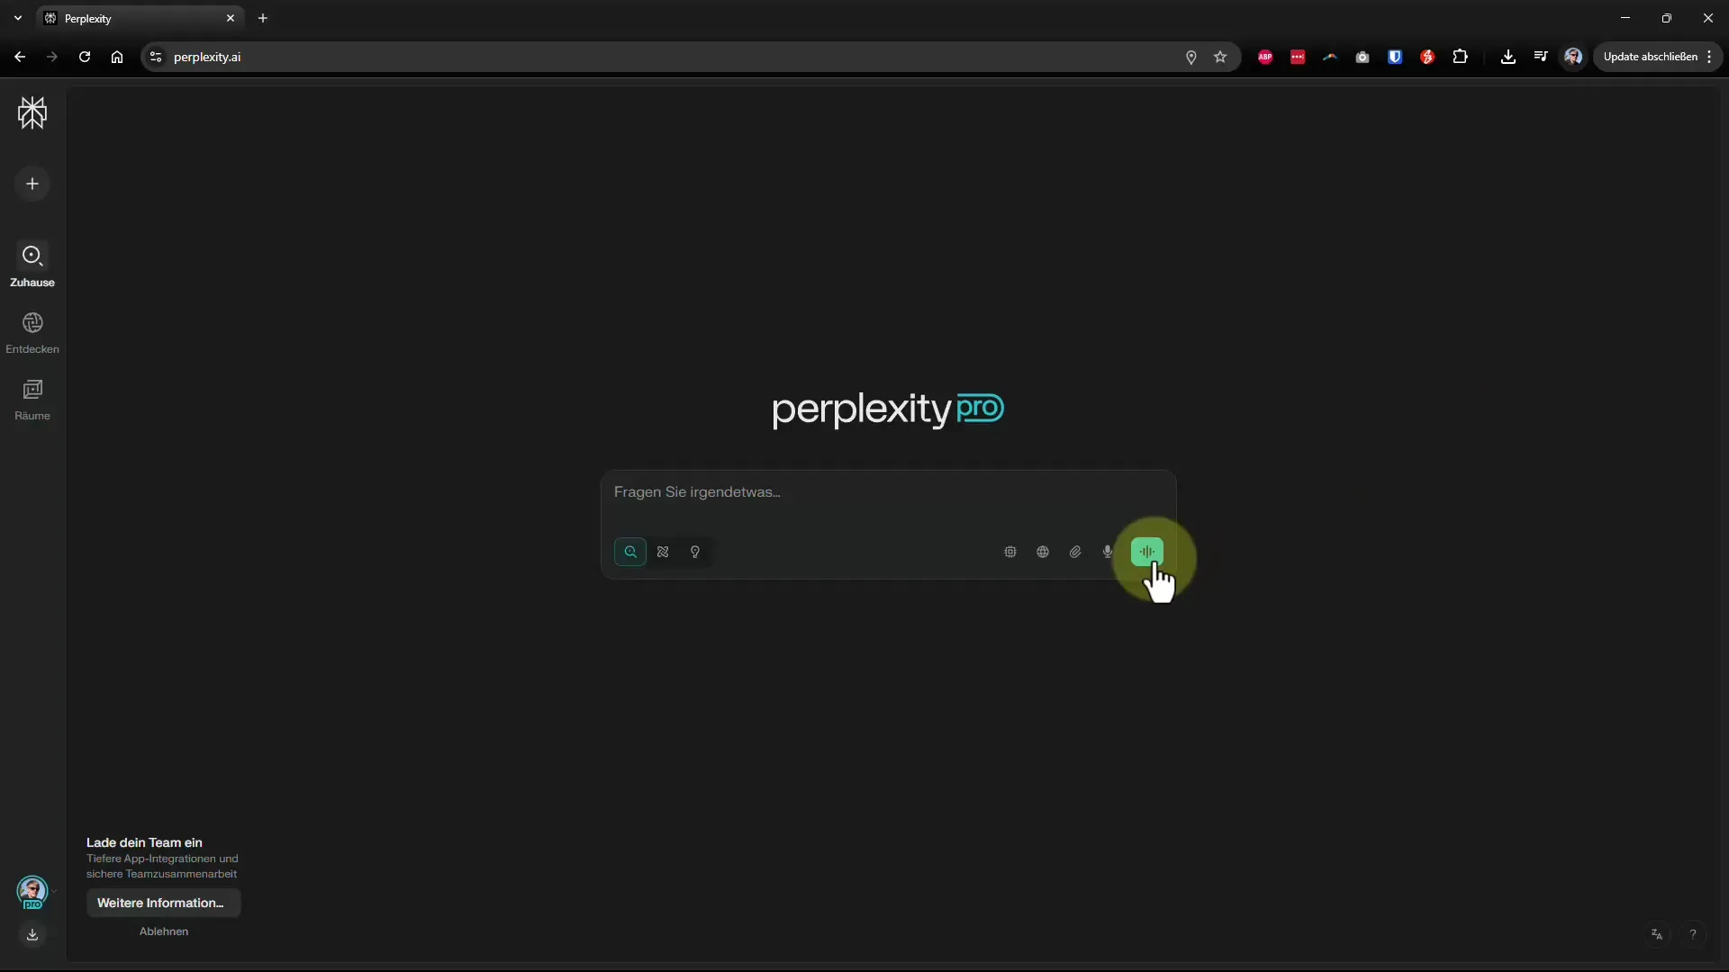Open the sources globe icon
The image size is (1729, 972).
(x=1043, y=552)
